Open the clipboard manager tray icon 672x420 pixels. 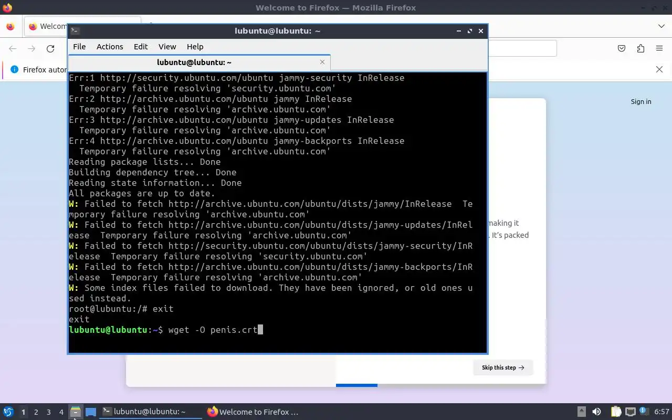click(616, 412)
